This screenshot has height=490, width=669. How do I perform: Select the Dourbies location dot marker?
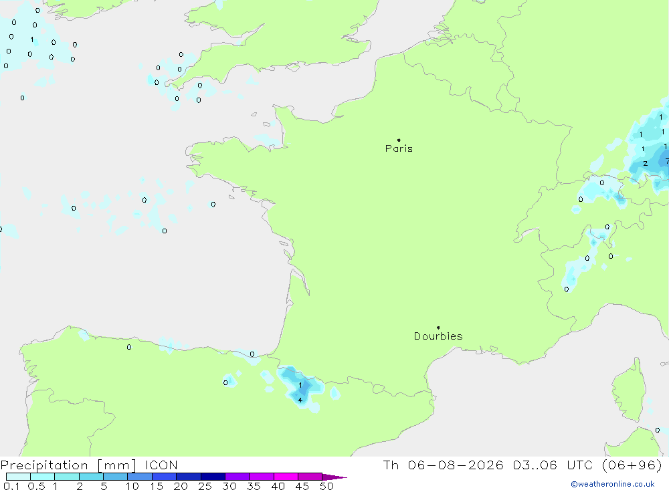tap(438, 328)
